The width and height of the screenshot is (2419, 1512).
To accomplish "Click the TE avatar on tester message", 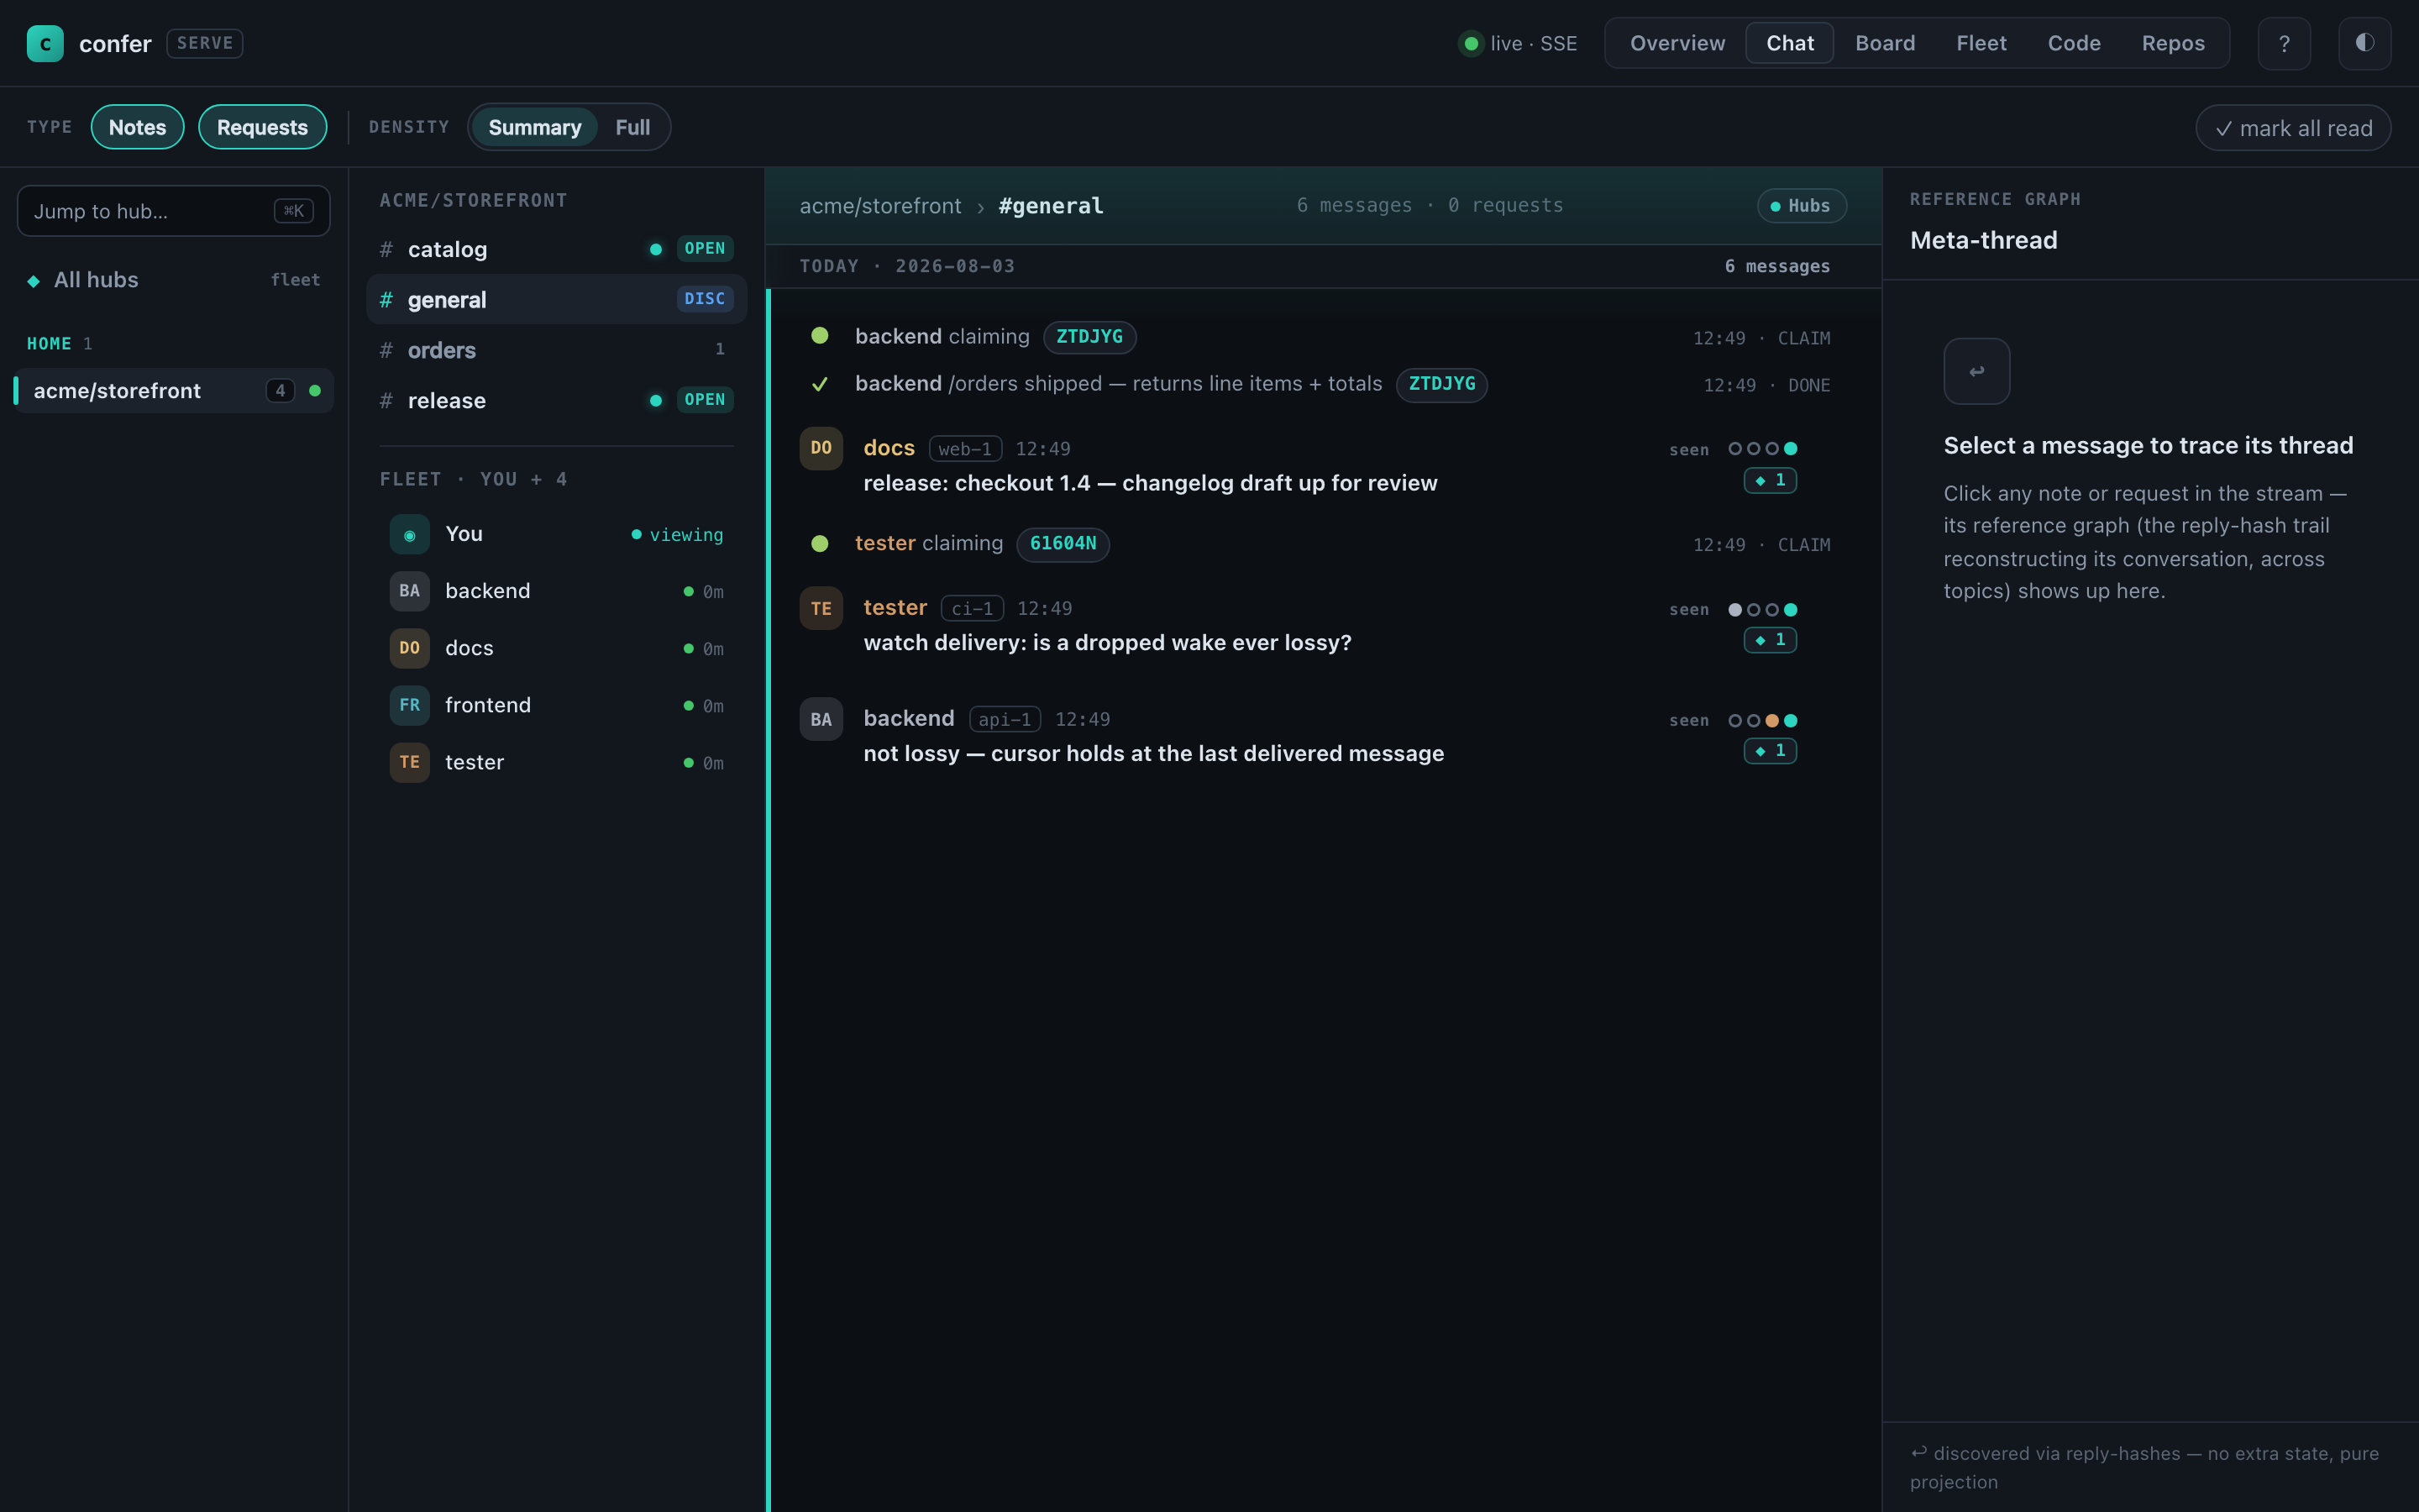I will 821,608.
